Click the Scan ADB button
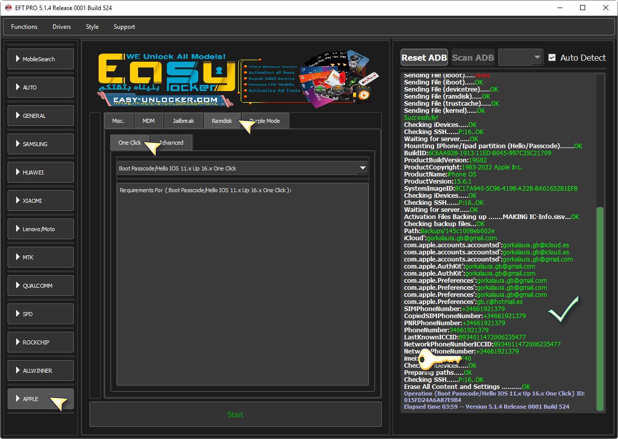 coord(473,58)
